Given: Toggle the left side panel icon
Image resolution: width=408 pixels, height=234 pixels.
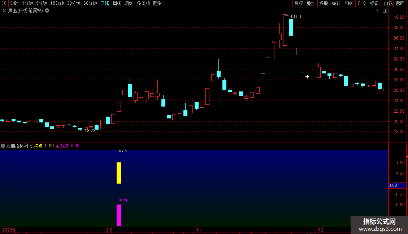Looking at the screenshot, I should coord(4,3).
